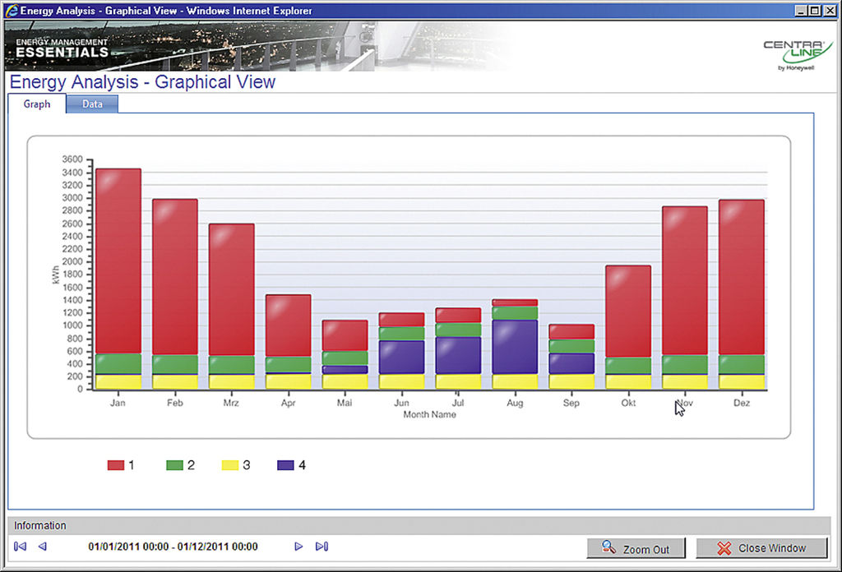This screenshot has width=842, height=572.
Task: Switch to the Data tab
Action: 92,104
